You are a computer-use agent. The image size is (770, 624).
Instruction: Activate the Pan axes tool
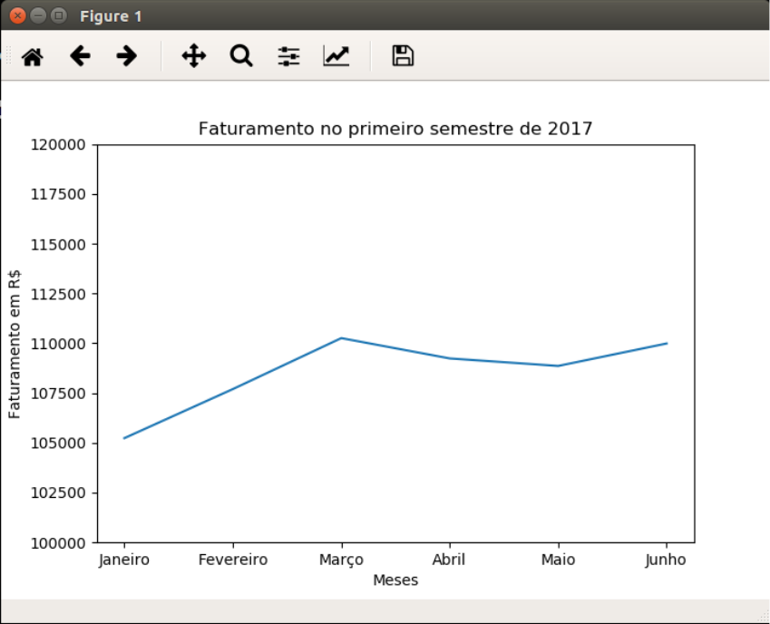(193, 56)
